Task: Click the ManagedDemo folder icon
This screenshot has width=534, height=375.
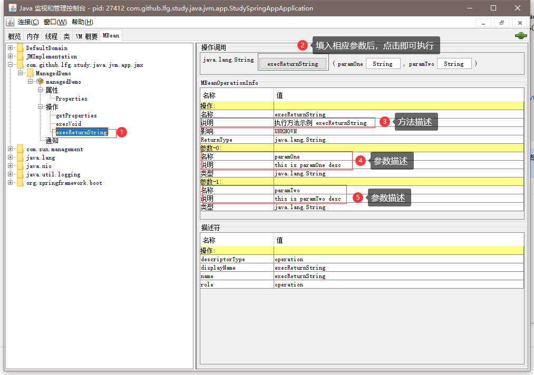Action: pos(30,73)
